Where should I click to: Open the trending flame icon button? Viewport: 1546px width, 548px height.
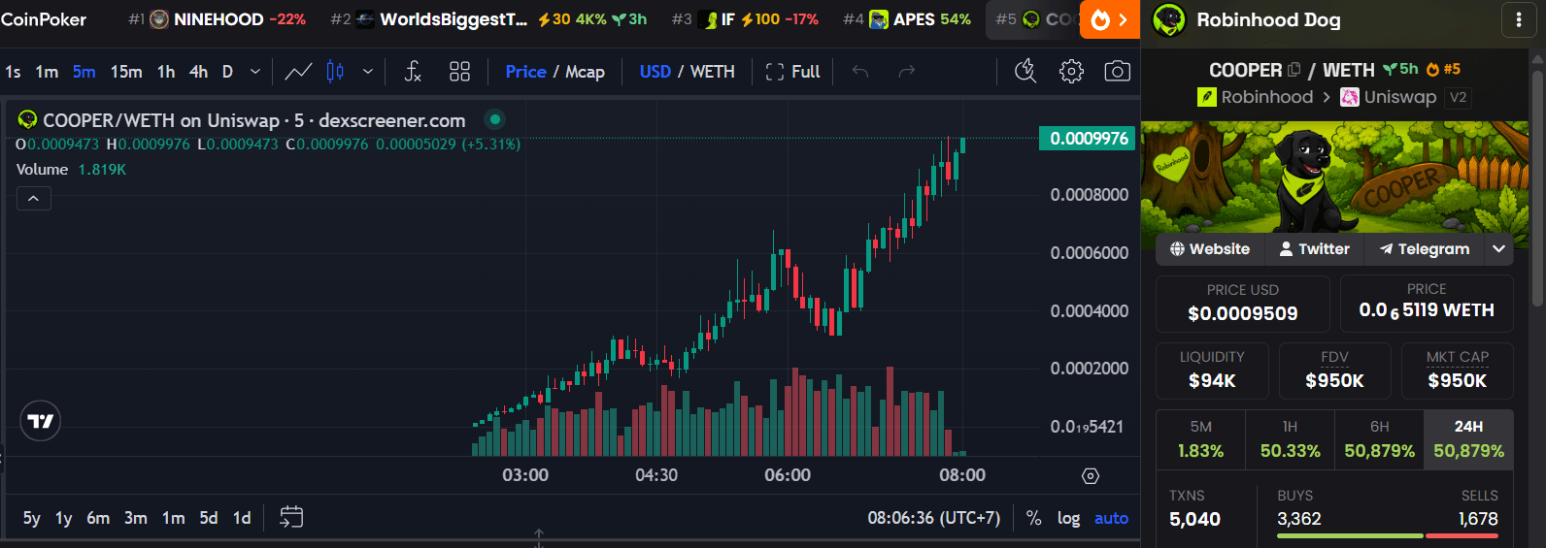(1109, 19)
